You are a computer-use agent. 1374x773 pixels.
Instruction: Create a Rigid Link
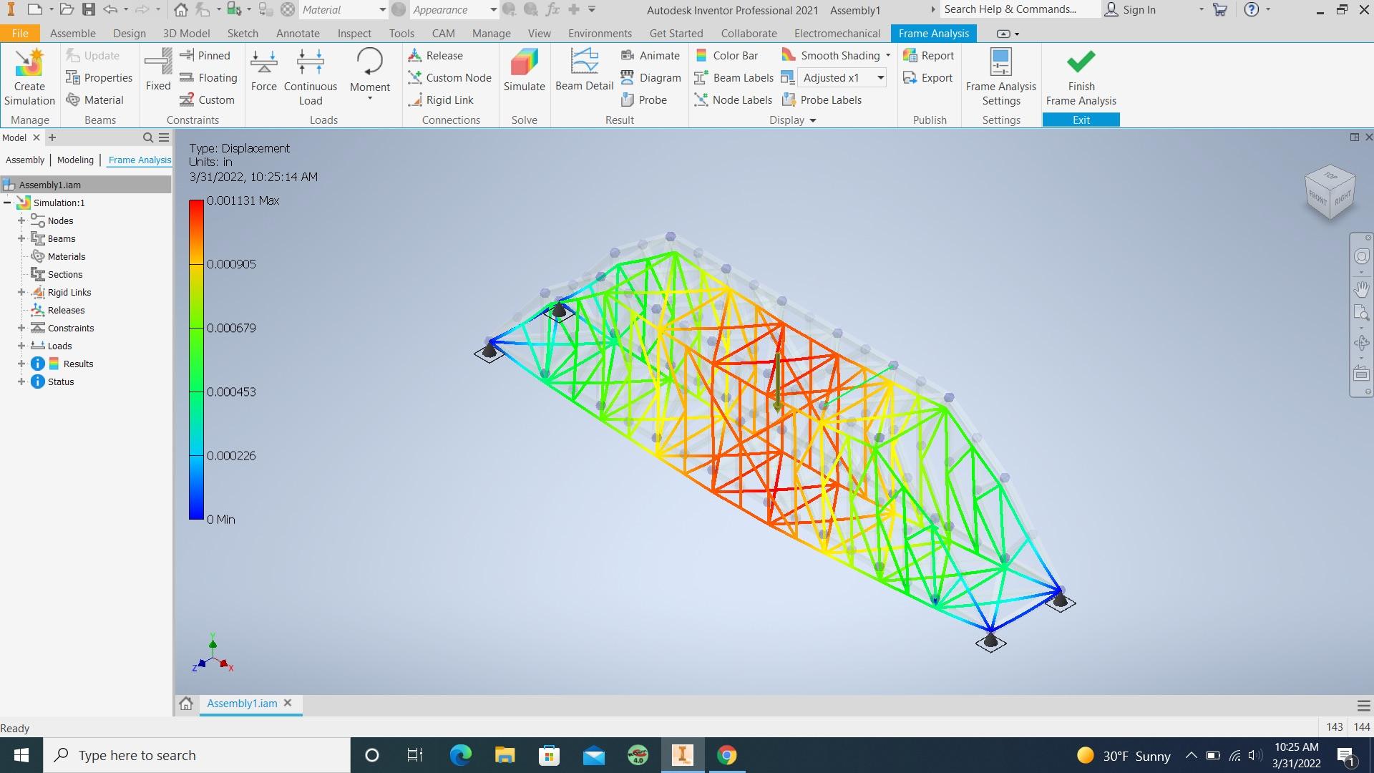440,99
